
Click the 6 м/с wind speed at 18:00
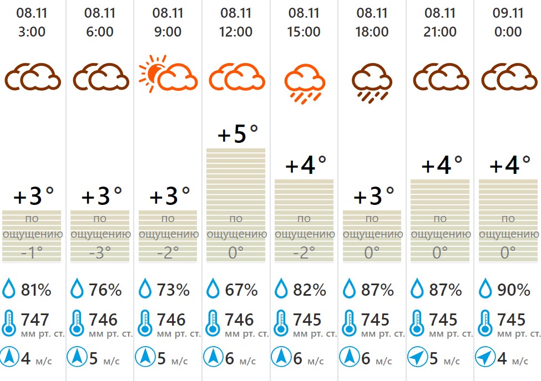[x=366, y=359]
